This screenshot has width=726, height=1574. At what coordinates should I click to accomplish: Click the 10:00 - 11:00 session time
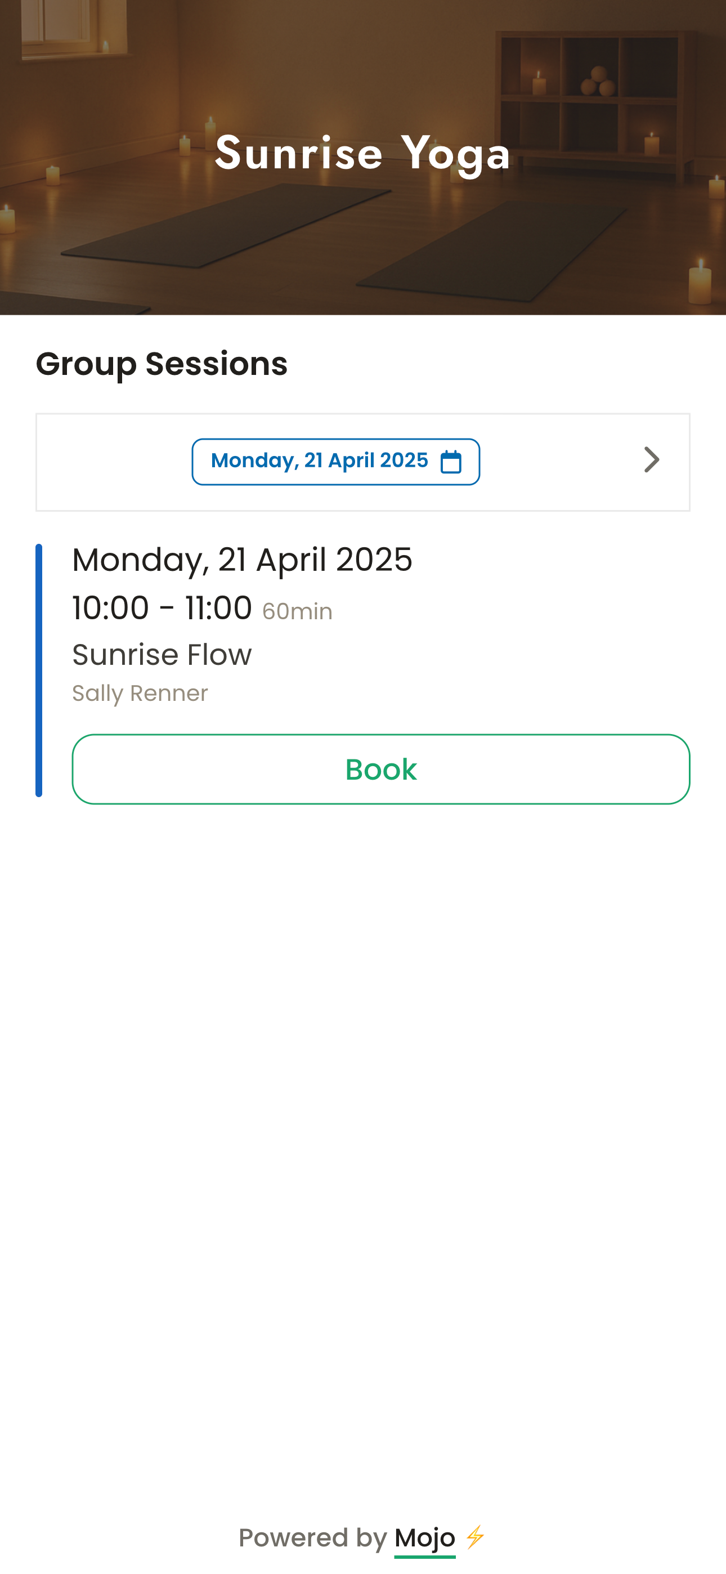[x=162, y=608]
